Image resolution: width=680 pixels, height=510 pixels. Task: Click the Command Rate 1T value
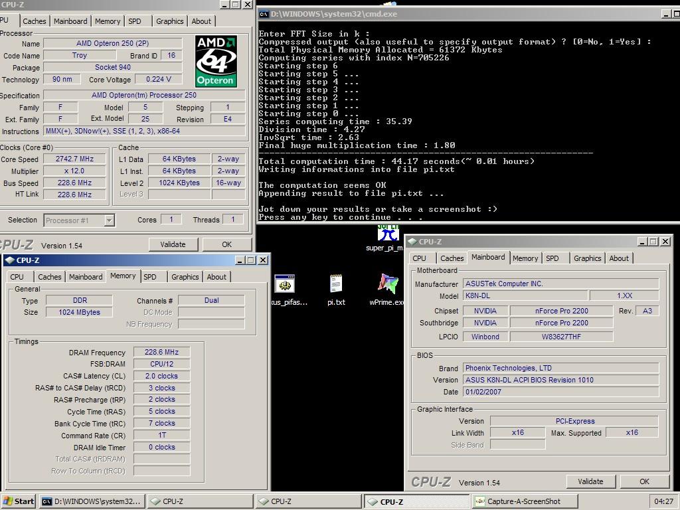coord(162,435)
